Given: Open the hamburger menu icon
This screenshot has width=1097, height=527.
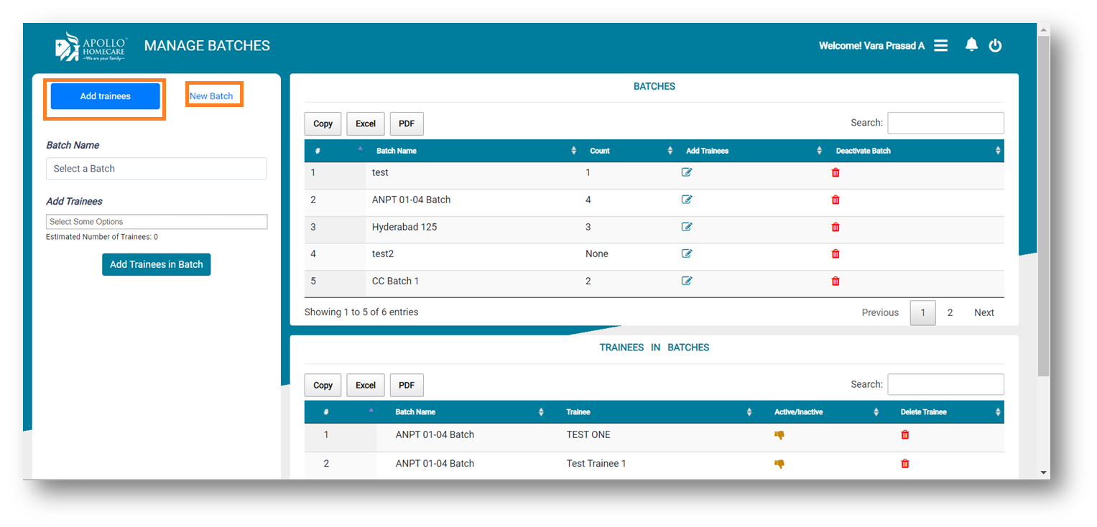Looking at the screenshot, I should (940, 45).
